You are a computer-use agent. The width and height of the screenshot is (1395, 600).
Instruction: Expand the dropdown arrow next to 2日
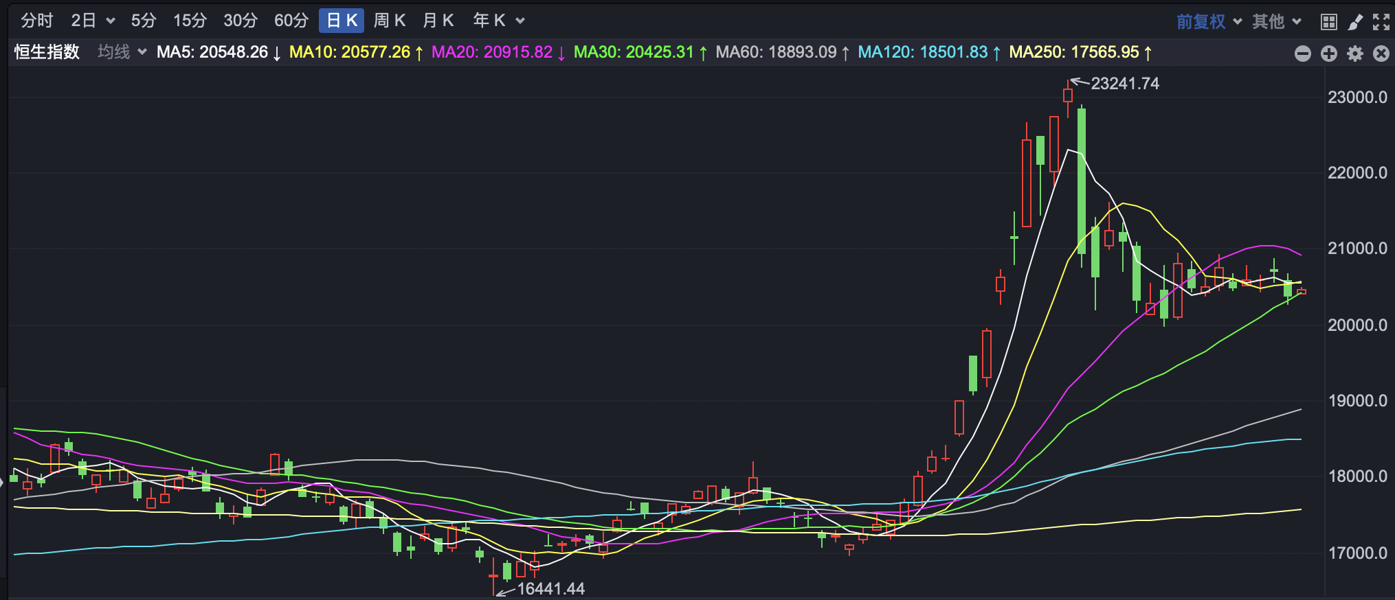point(110,21)
